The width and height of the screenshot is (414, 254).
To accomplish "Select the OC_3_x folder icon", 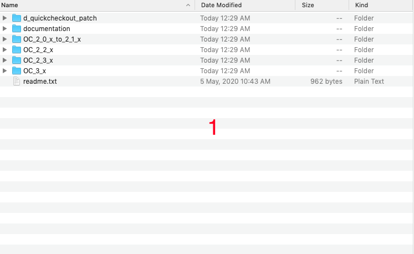I will click(x=17, y=71).
